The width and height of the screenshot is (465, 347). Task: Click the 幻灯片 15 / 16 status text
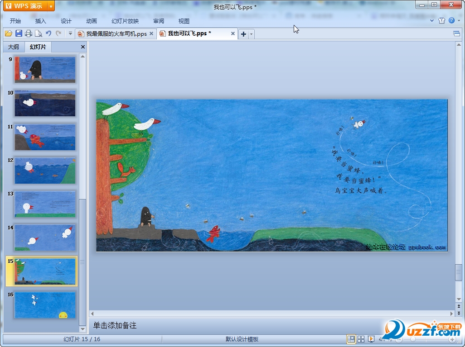(x=82, y=339)
